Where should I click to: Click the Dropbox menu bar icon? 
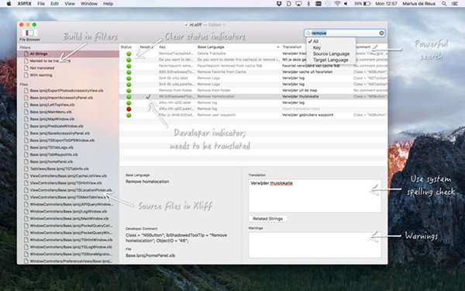pyautogui.click(x=279, y=4)
